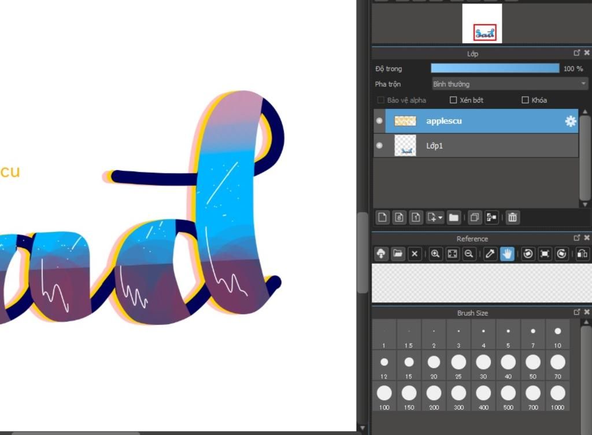Rotate the reference image clockwise
Screen dimensions: 592x435
tap(561, 254)
